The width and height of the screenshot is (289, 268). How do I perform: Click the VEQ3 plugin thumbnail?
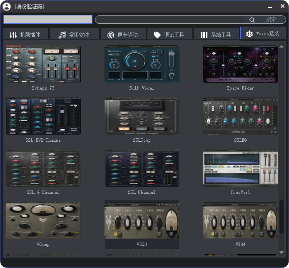[x=142, y=220]
